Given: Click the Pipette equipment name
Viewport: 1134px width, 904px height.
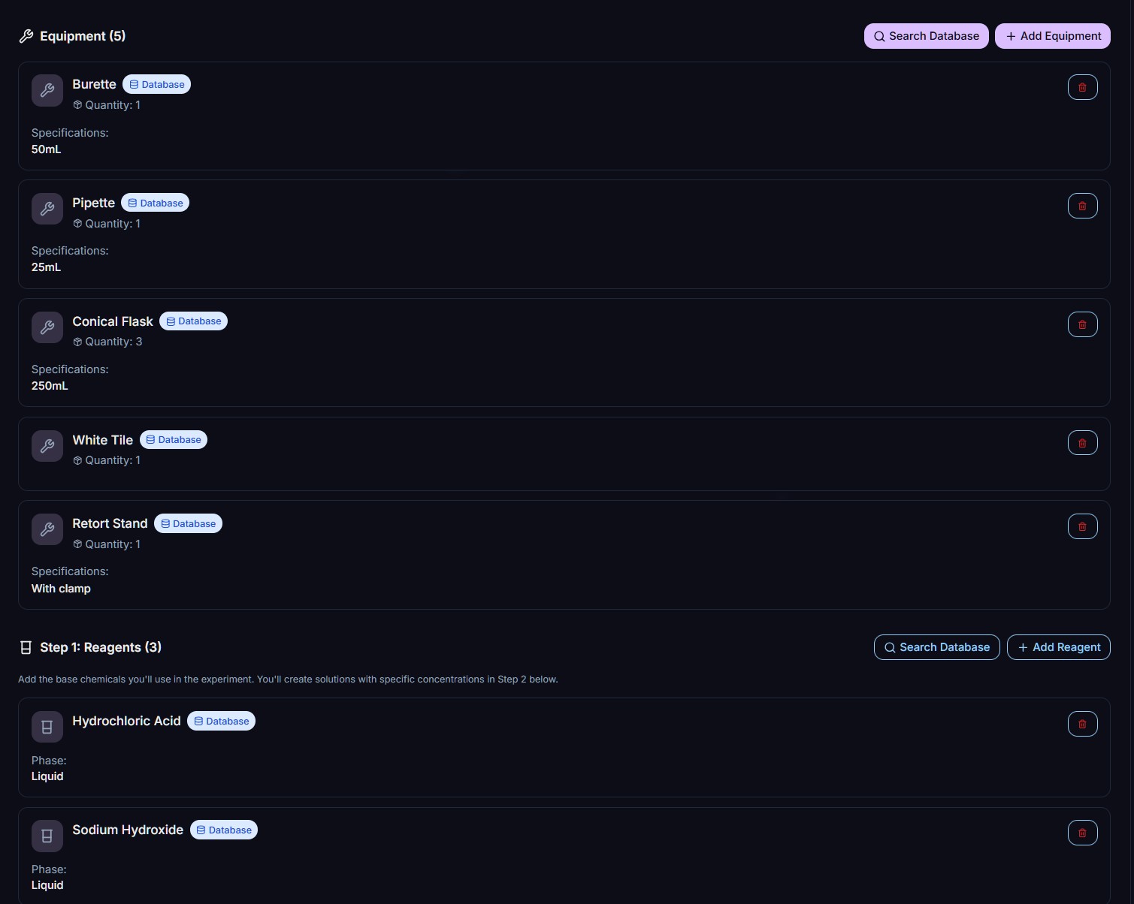Looking at the screenshot, I should 93,203.
